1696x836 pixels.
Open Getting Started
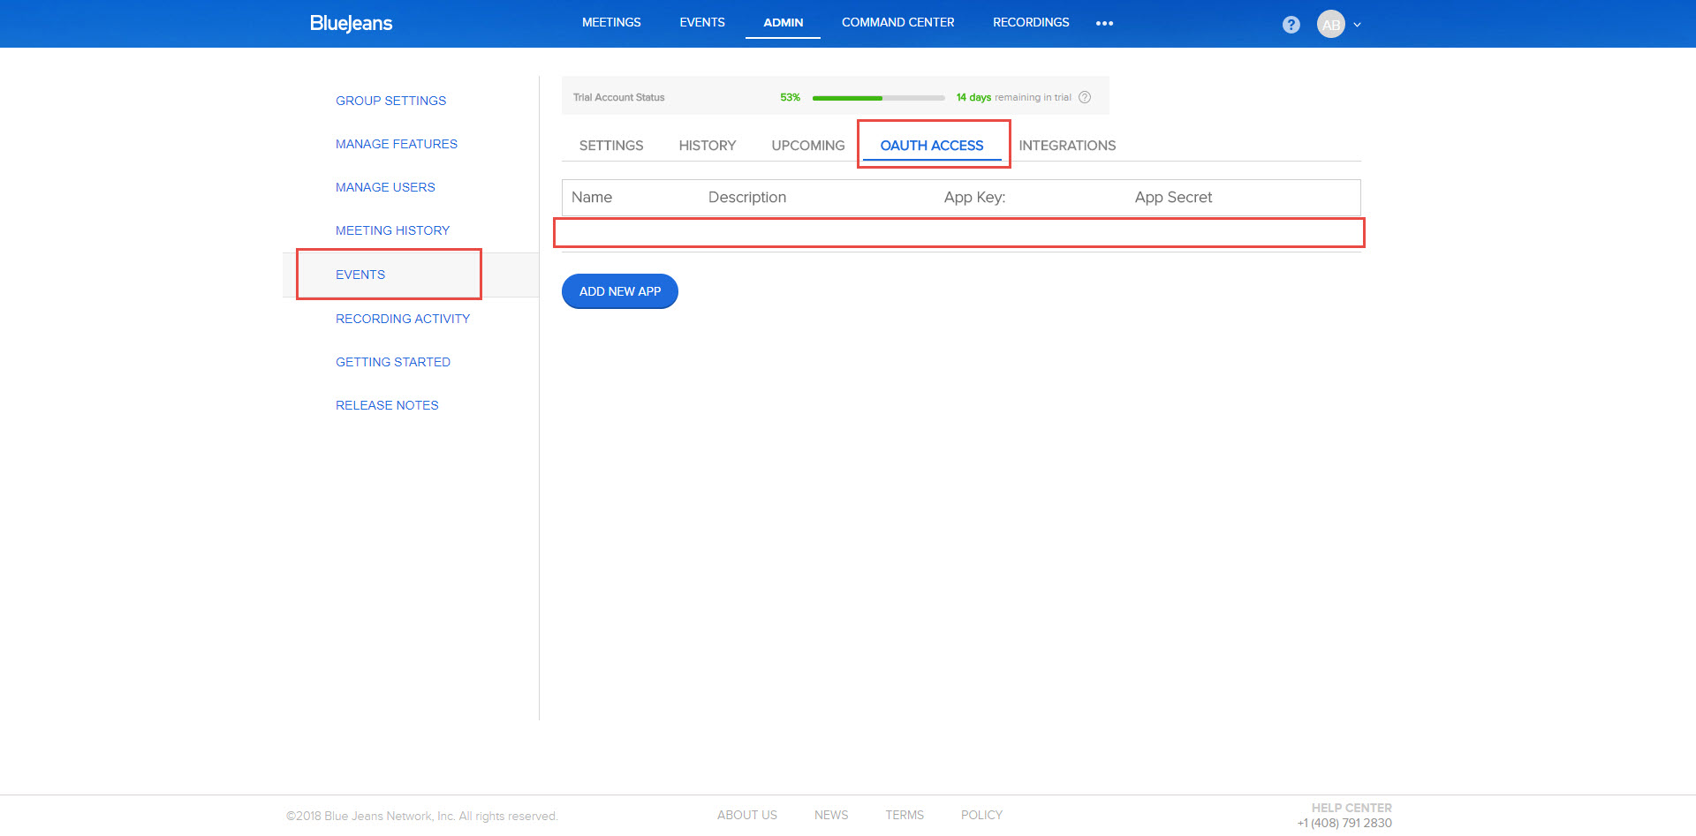click(393, 362)
